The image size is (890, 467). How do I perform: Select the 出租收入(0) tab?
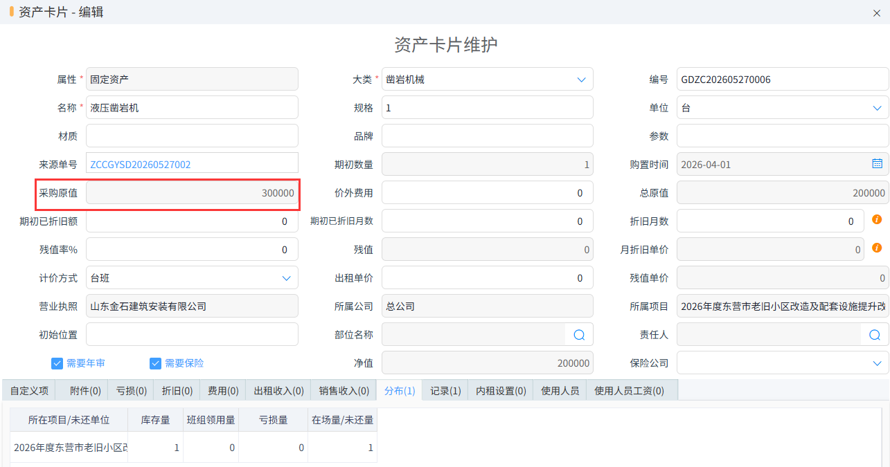click(278, 390)
